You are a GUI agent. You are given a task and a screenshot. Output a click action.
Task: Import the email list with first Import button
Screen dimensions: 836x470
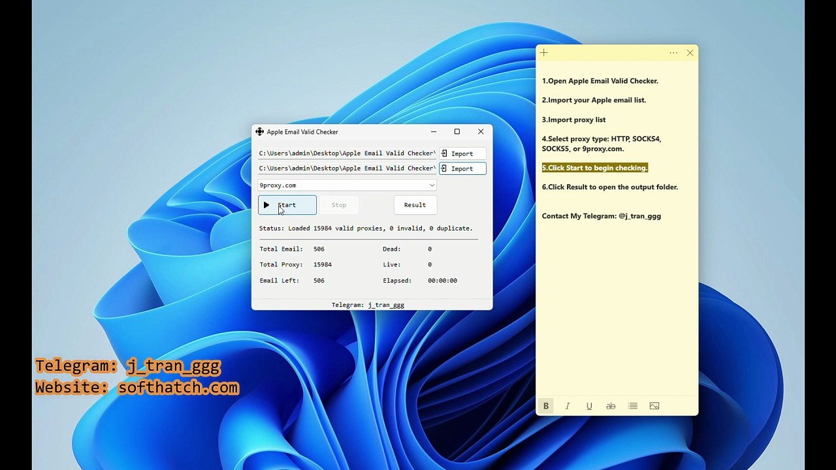click(462, 153)
